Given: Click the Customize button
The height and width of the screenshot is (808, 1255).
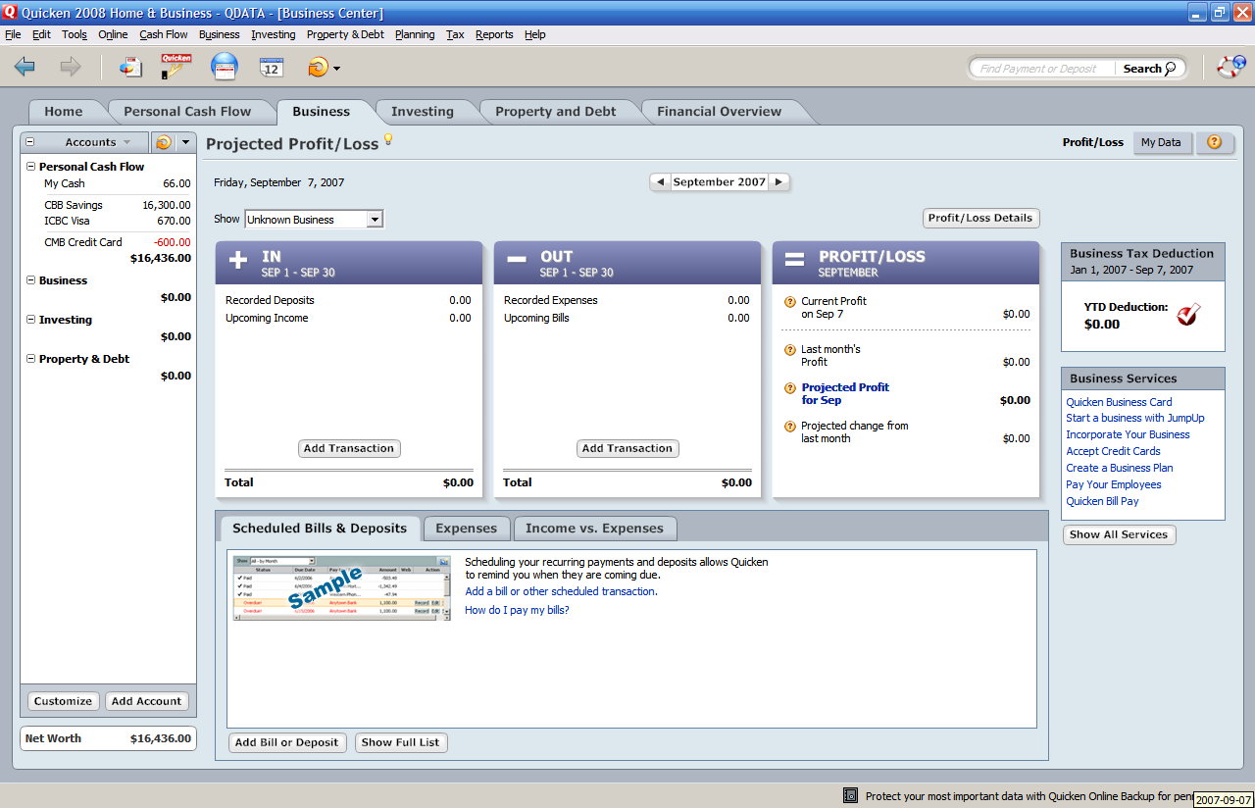Looking at the screenshot, I should coord(63,701).
